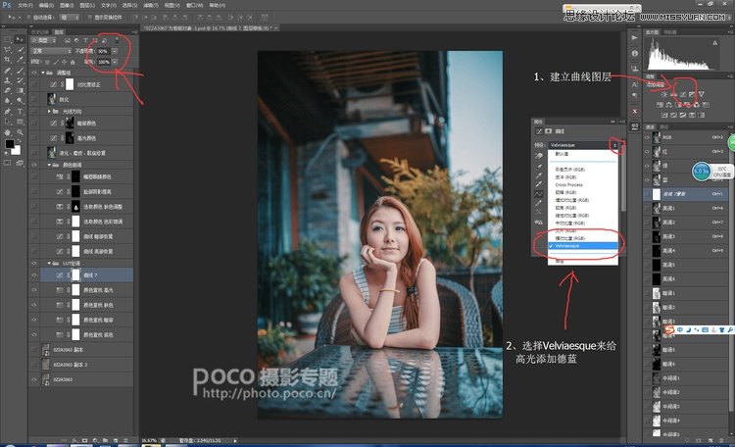Select the Clone Stamp tool

[x=8, y=80]
